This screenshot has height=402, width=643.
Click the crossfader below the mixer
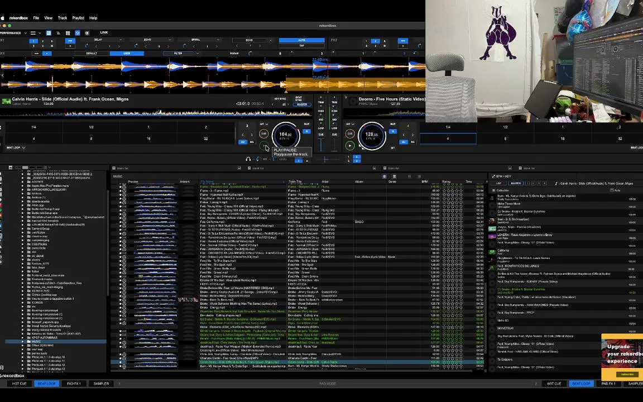[x=325, y=159]
